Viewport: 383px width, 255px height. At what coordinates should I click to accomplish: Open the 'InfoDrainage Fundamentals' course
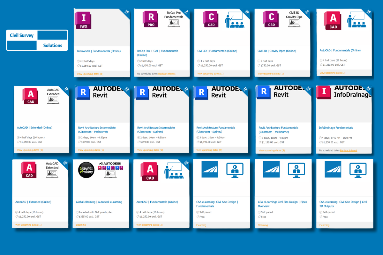[336, 128]
